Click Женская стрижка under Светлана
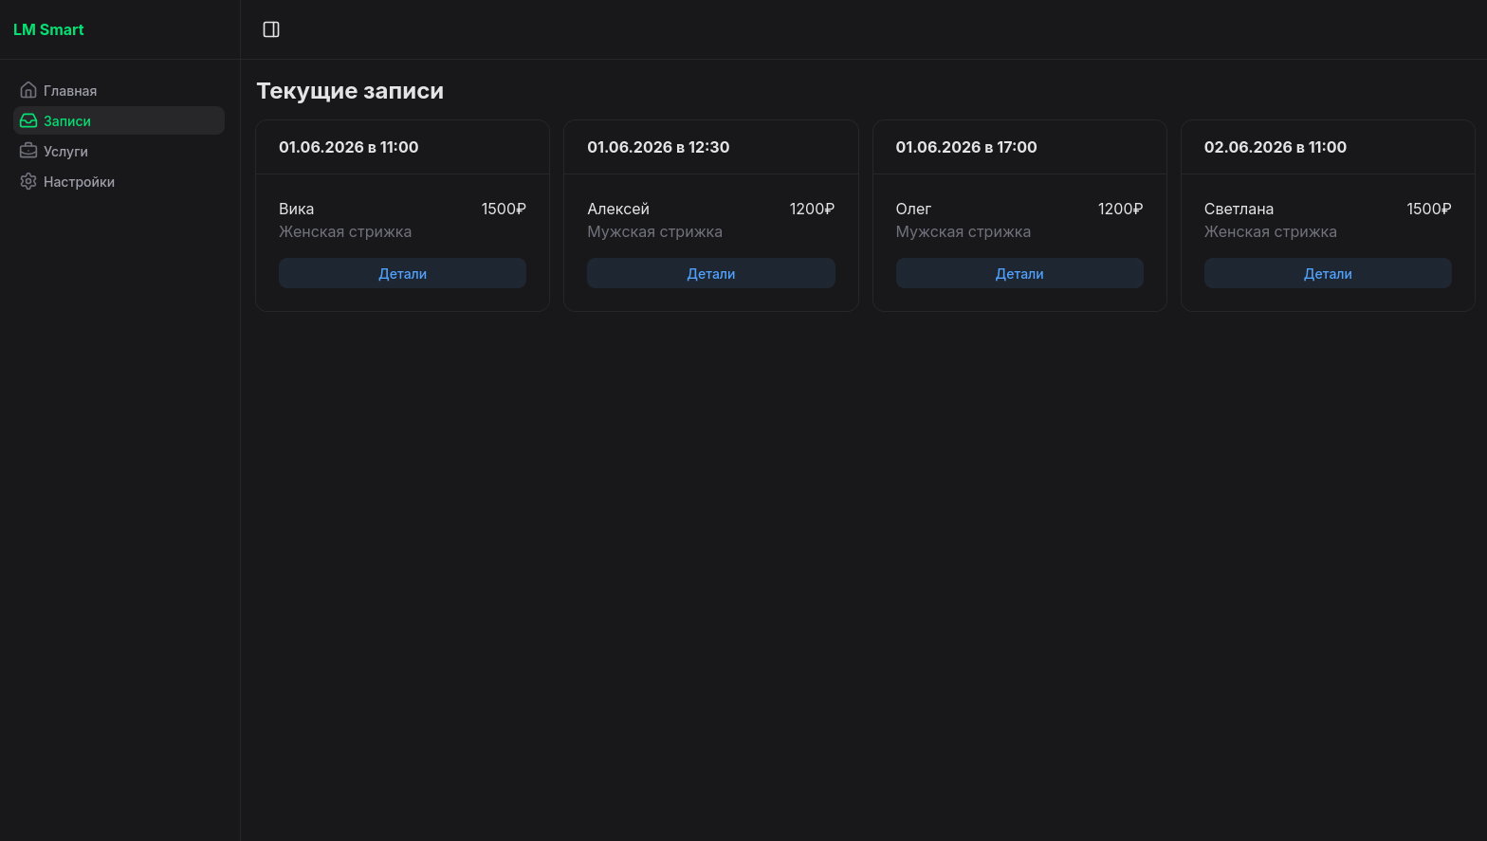1487x841 pixels. 1271,231
